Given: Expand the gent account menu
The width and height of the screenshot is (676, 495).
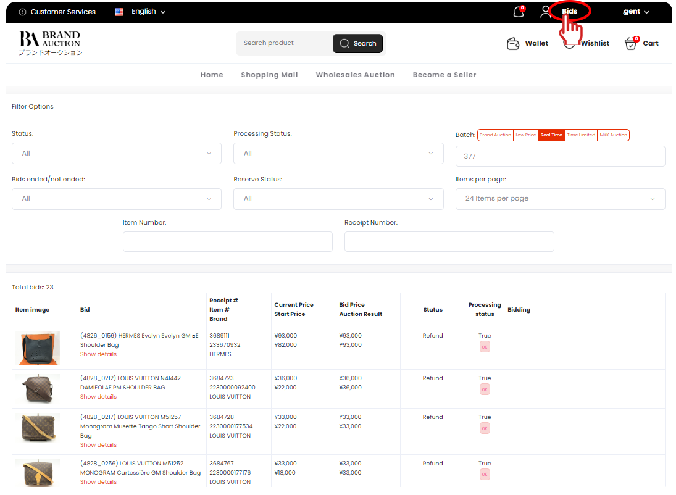Looking at the screenshot, I should coord(636,12).
